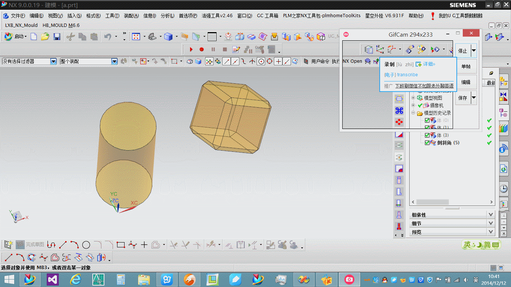Open Visual Studio from the taskbar
Screen dimensions: 511x287
coord(52,279)
